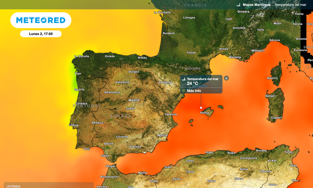The image size is (313, 188).
Task: Click the Lyon city label
Action: point(229,19)
